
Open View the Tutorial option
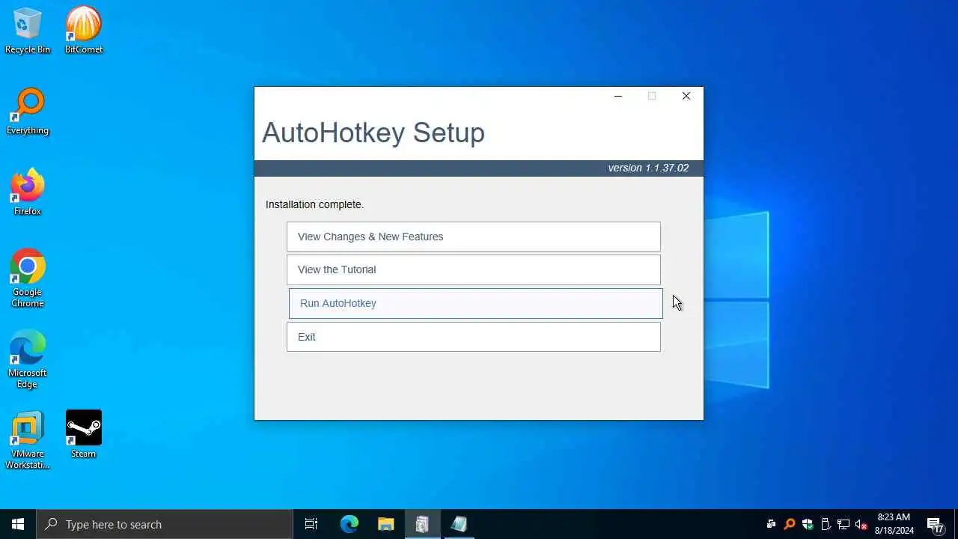(473, 269)
